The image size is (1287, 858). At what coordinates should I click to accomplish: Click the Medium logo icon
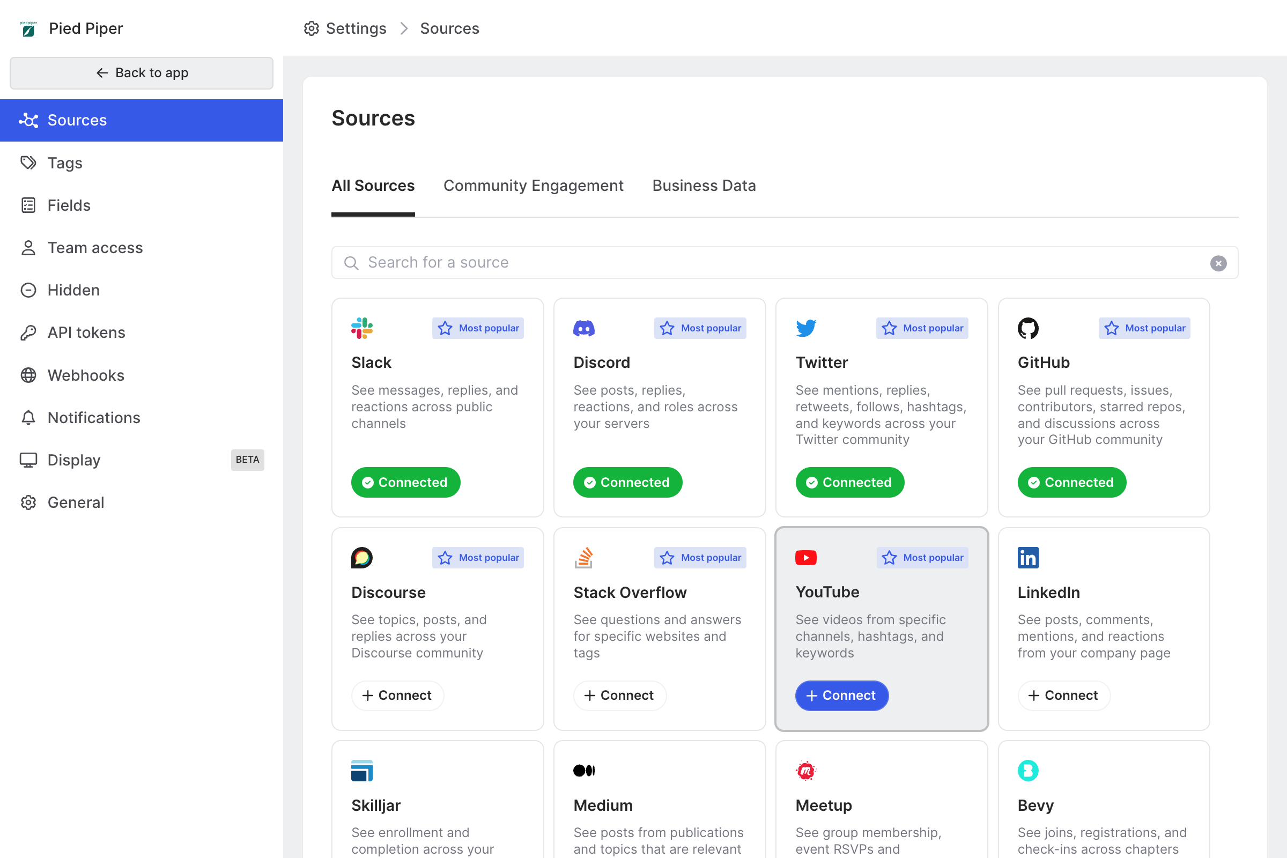584,771
